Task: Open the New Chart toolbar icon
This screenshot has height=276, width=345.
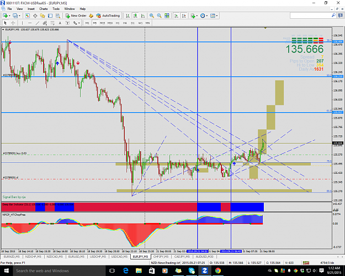Action: (x=5, y=15)
